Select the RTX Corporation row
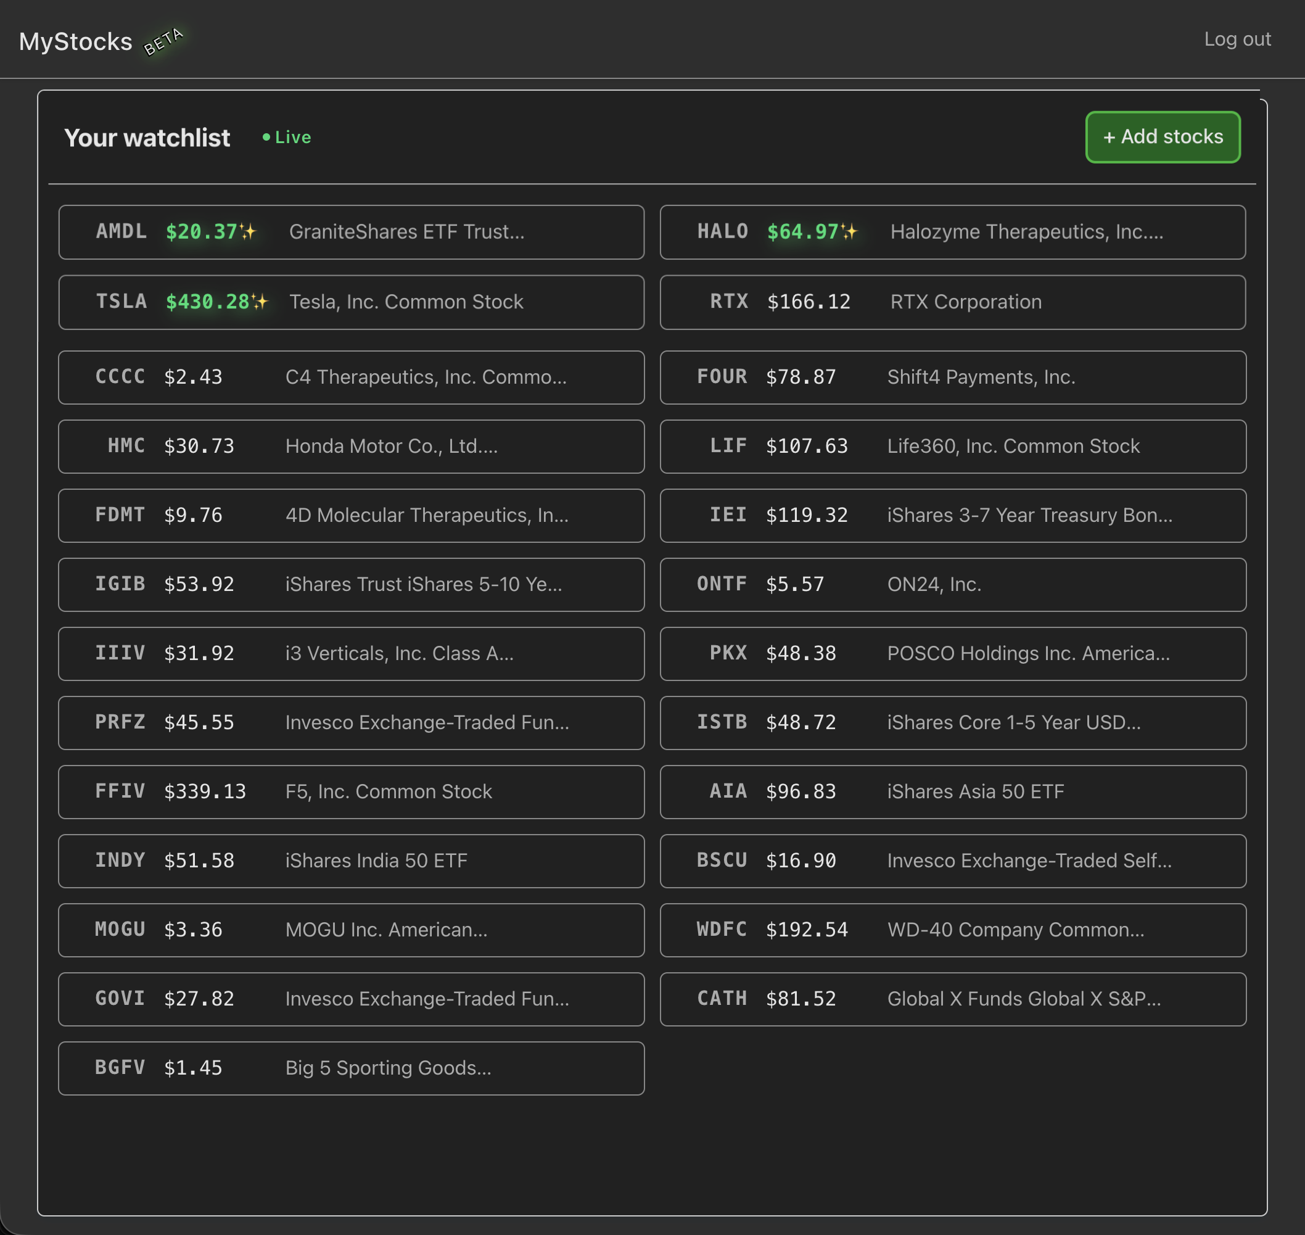The height and width of the screenshot is (1235, 1305). pyautogui.click(x=953, y=302)
